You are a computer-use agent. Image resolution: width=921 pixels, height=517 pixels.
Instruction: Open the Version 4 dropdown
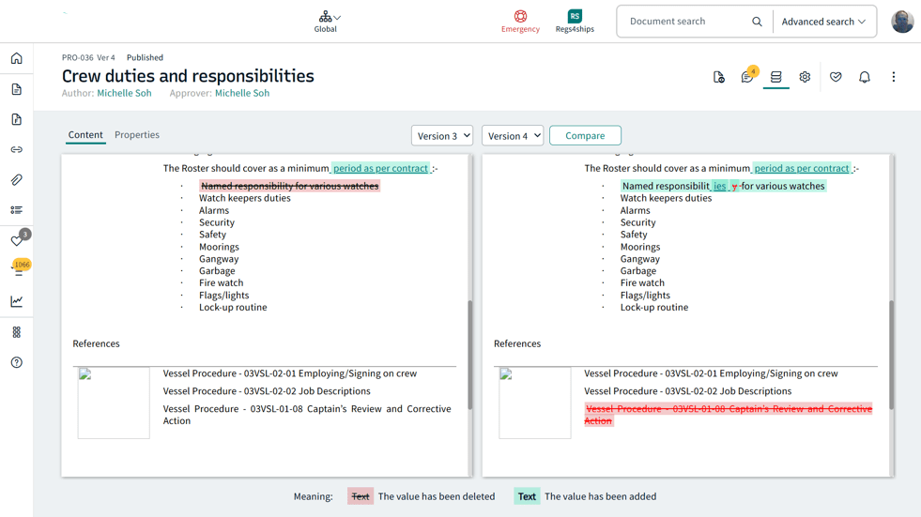512,136
